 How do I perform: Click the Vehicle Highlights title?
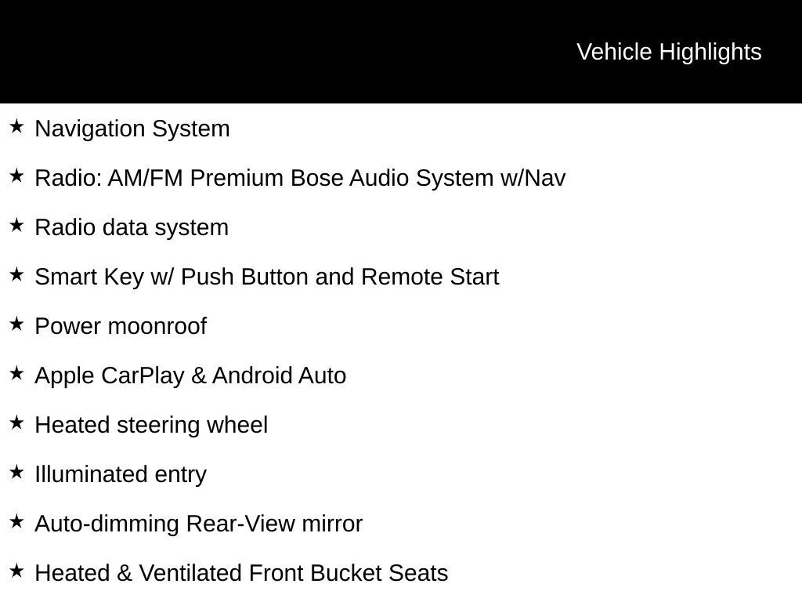pyautogui.click(x=669, y=52)
